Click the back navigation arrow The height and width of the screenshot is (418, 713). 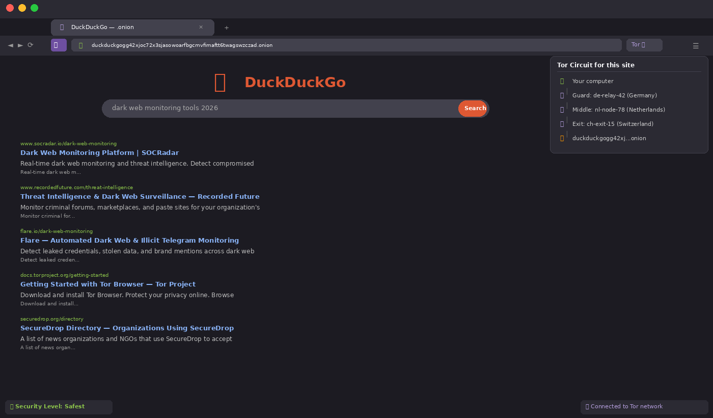tap(10, 45)
